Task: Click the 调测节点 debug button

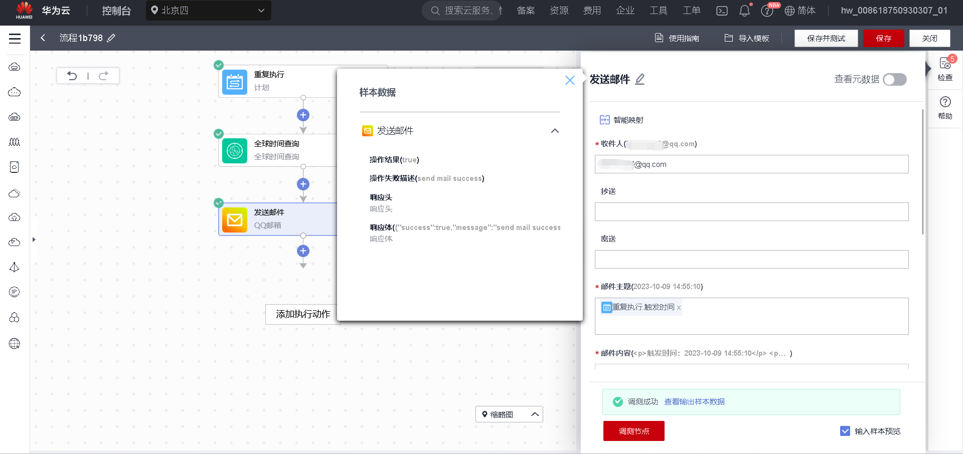Action: pos(633,431)
